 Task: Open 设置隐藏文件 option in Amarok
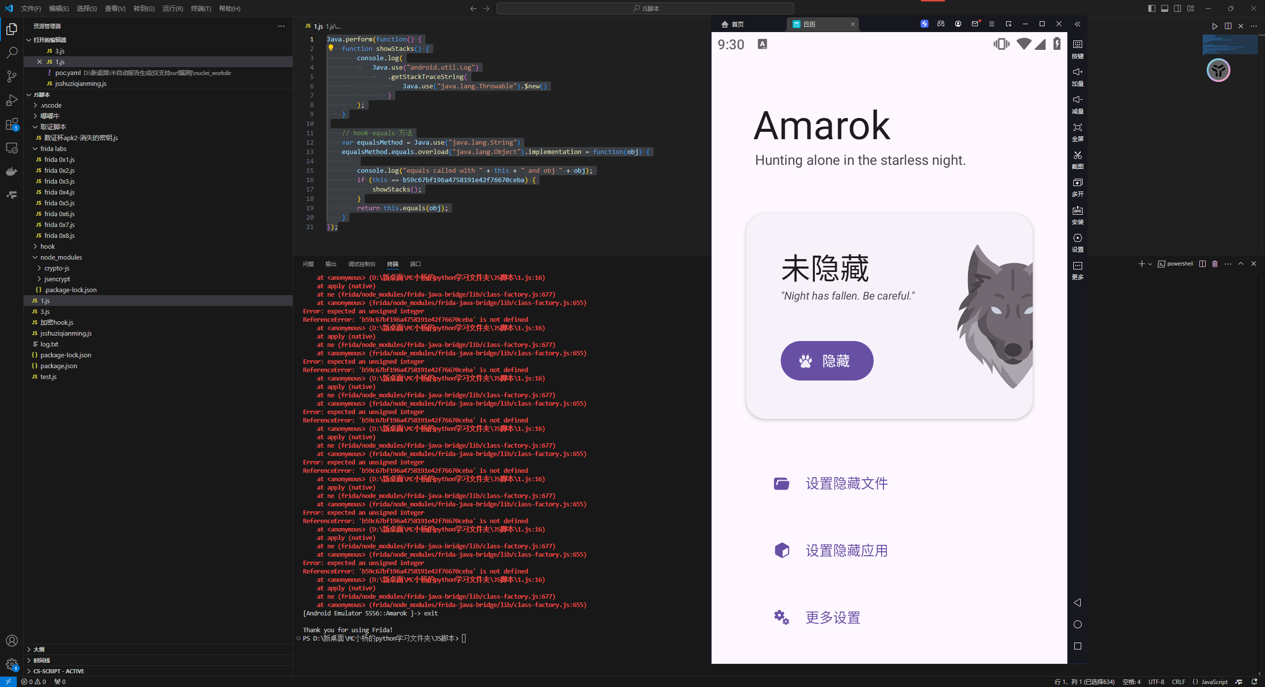[846, 484]
